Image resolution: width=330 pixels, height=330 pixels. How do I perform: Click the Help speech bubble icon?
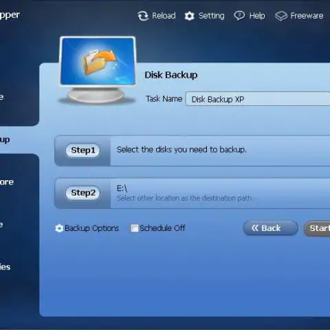click(239, 16)
